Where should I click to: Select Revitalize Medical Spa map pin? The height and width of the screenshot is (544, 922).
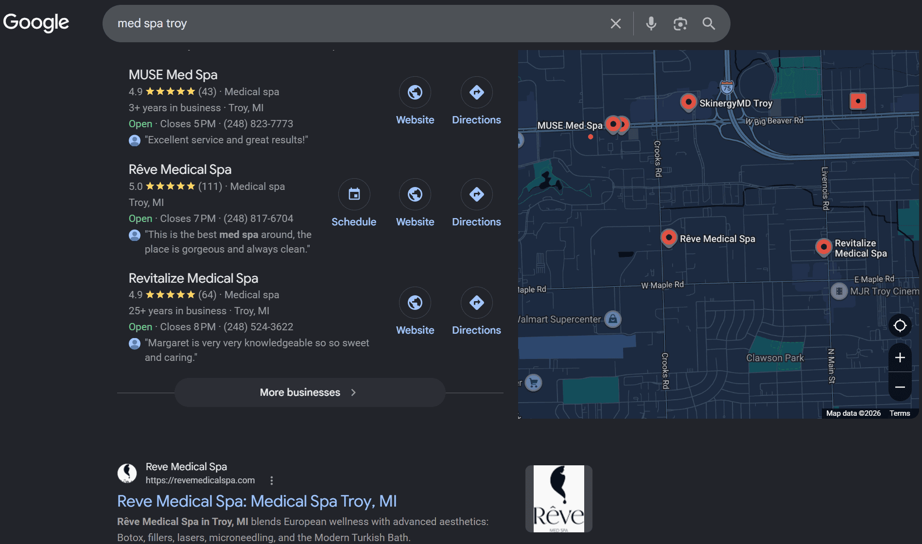(823, 247)
